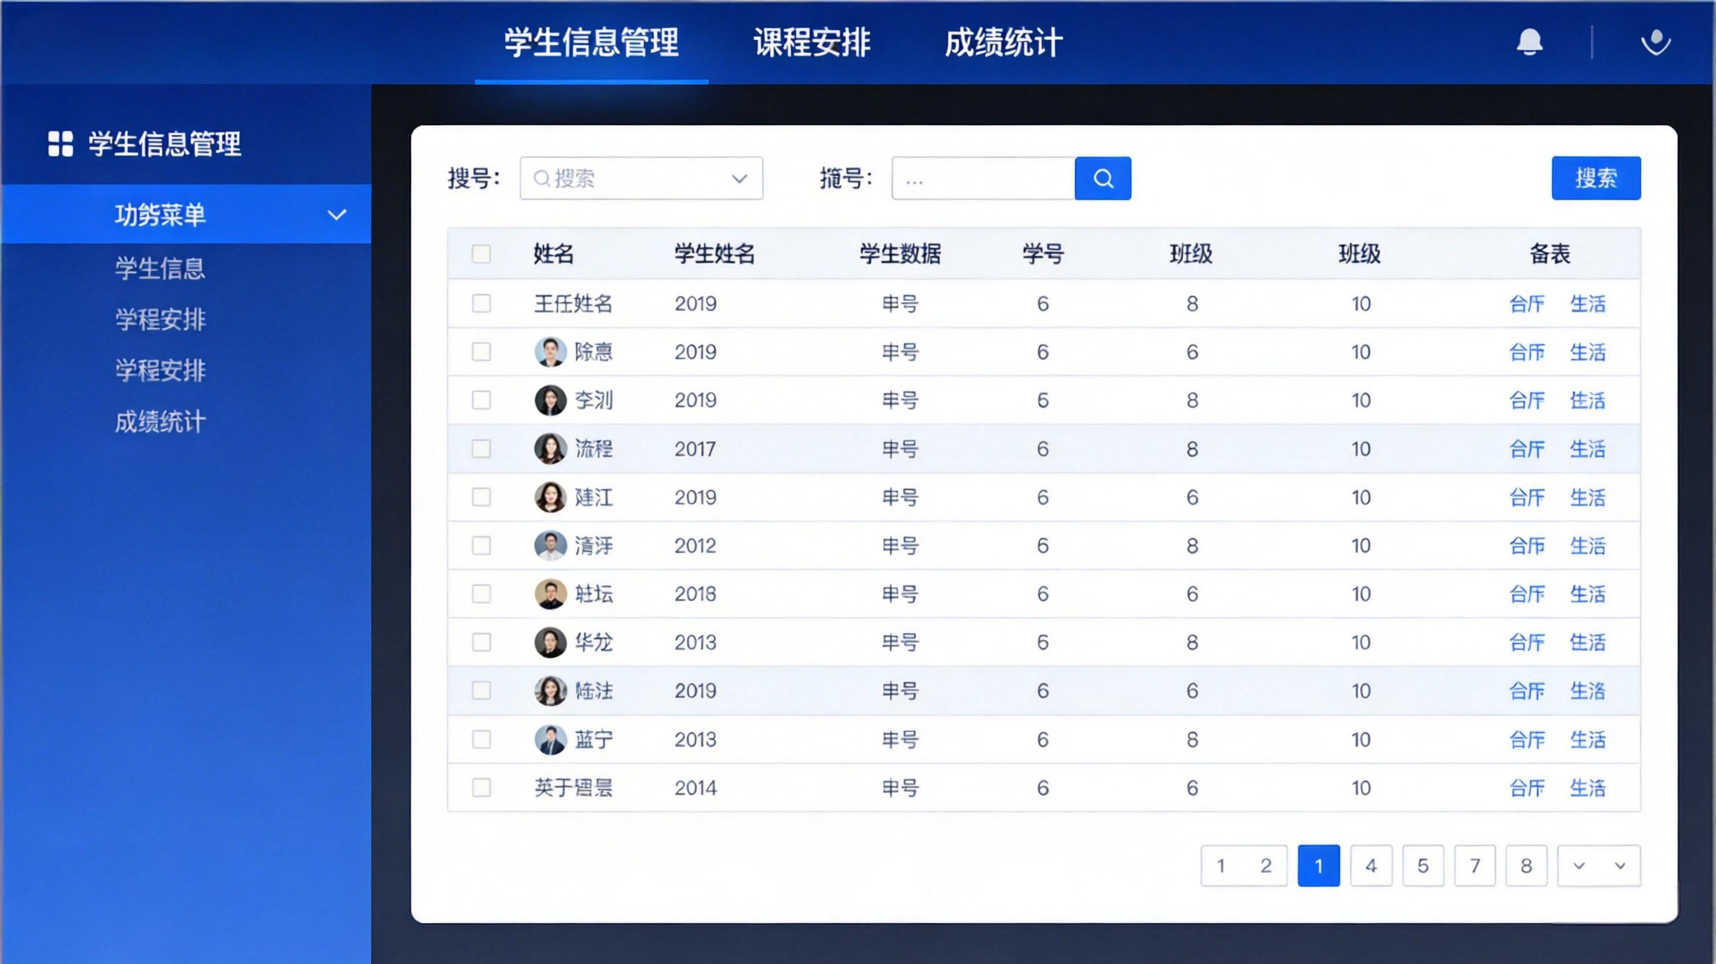Go to page 5 in pagination
1716x964 pixels.
coord(1423,865)
